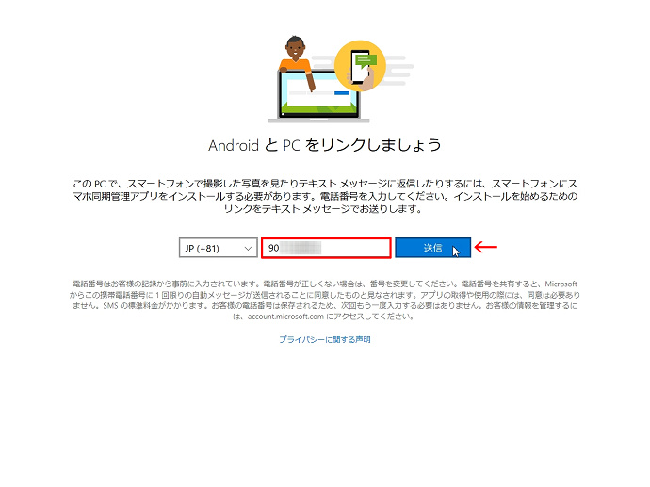650x487 pixels.
Task: Click the laptop and phone illustration
Action: coord(341,79)
